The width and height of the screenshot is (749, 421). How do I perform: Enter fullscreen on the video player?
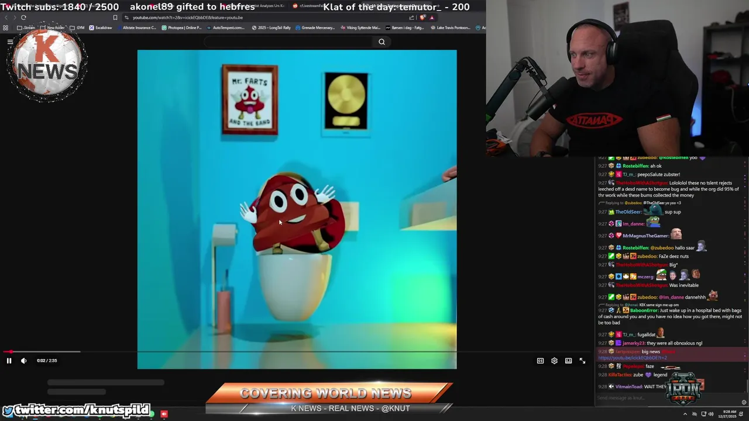[582, 361]
